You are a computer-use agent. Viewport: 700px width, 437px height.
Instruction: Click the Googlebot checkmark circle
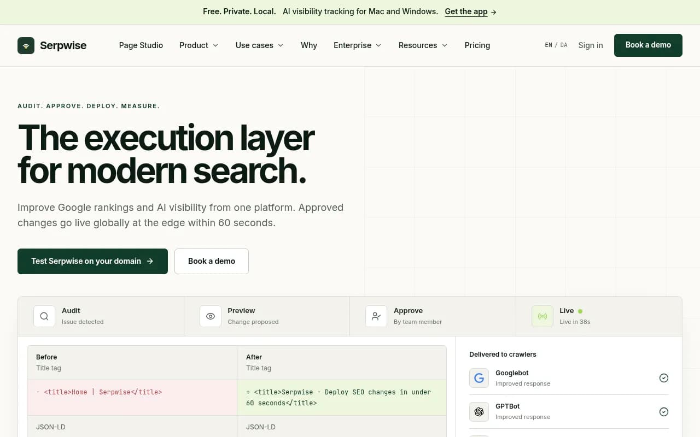point(664,378)
